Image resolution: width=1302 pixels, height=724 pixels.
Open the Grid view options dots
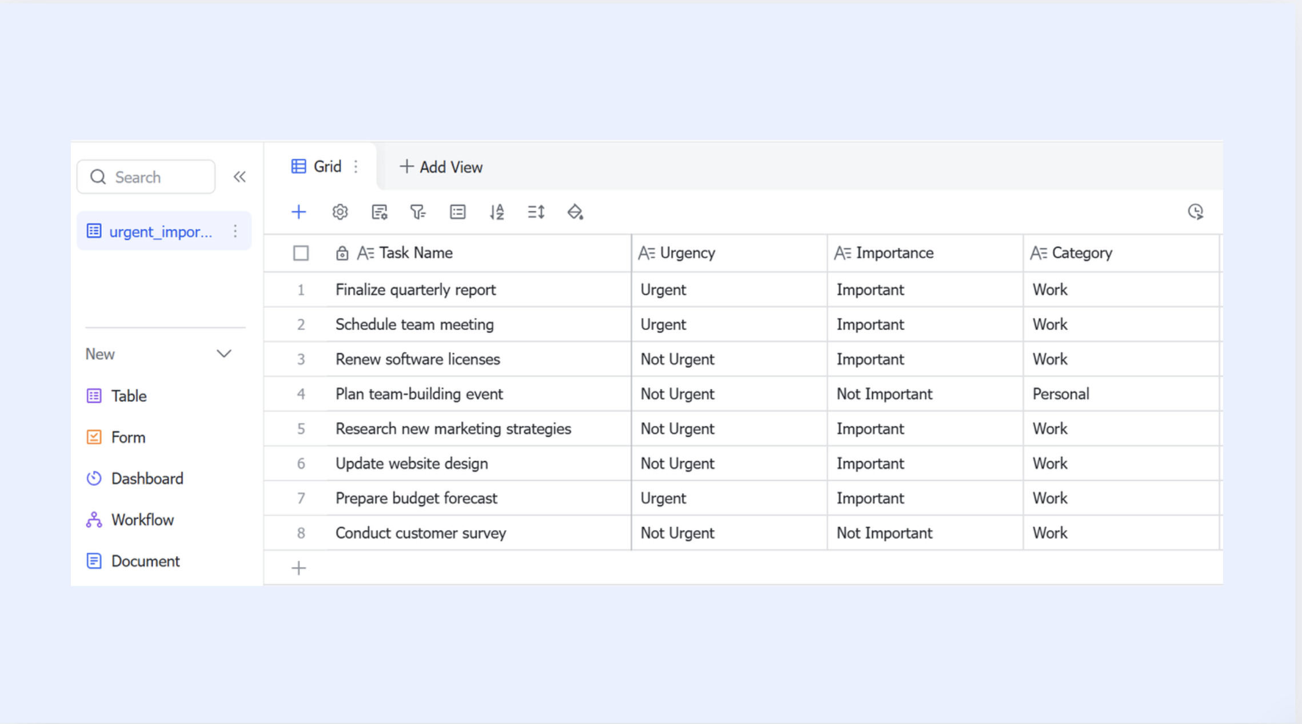(x=356, y=167)
